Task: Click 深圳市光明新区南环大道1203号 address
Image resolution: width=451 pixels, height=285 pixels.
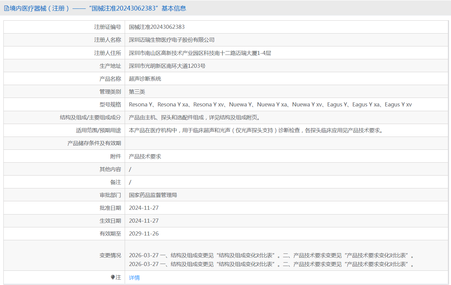Action: [x=167, y=66]
